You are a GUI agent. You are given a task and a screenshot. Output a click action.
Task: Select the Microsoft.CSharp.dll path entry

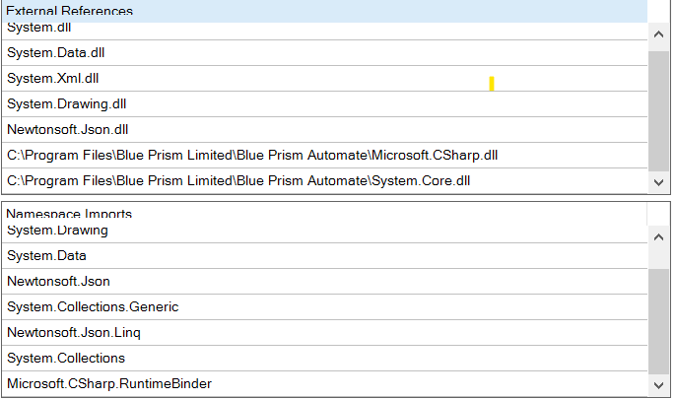pos(324,156)
